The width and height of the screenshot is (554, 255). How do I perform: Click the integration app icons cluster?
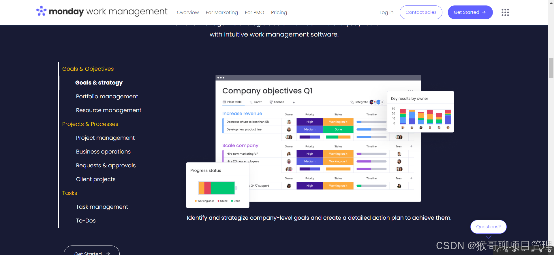[x=376, y=102]
